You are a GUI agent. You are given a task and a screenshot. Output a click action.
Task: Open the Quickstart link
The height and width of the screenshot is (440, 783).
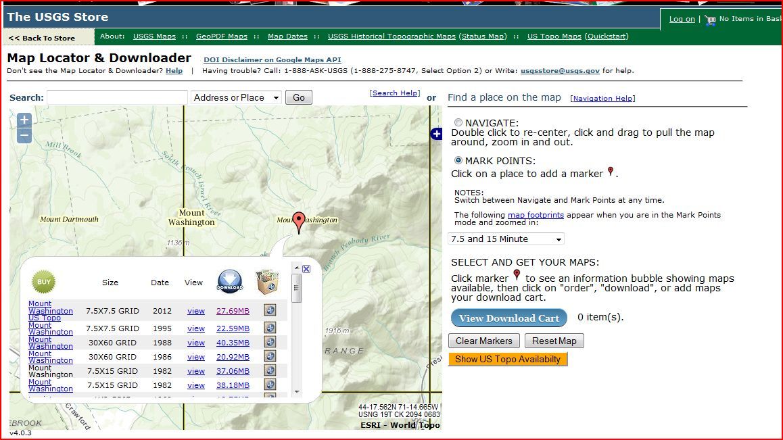607,36
